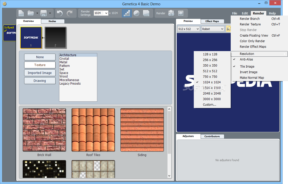Image resolution: width=288 pixels, height=184 pixels.
Task: Switch to the Overview tab
Action: (x=29, y=21)
